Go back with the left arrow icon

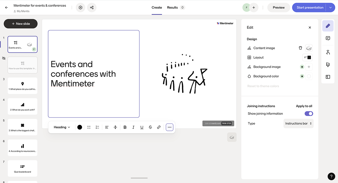coord(6,8)
